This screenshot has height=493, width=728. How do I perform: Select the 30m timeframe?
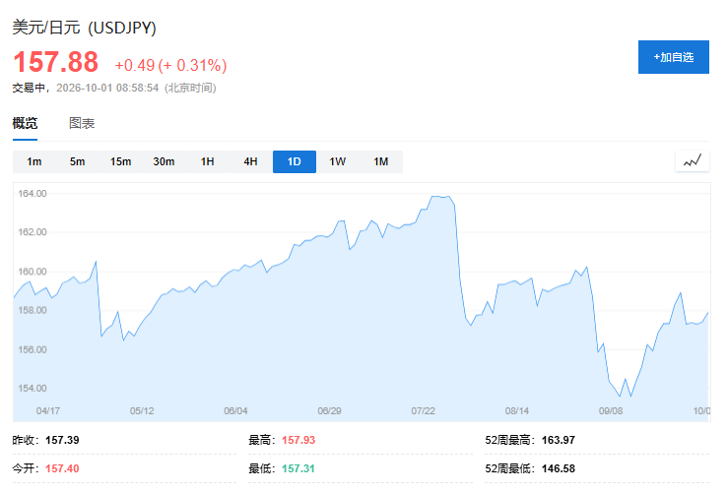164,161
